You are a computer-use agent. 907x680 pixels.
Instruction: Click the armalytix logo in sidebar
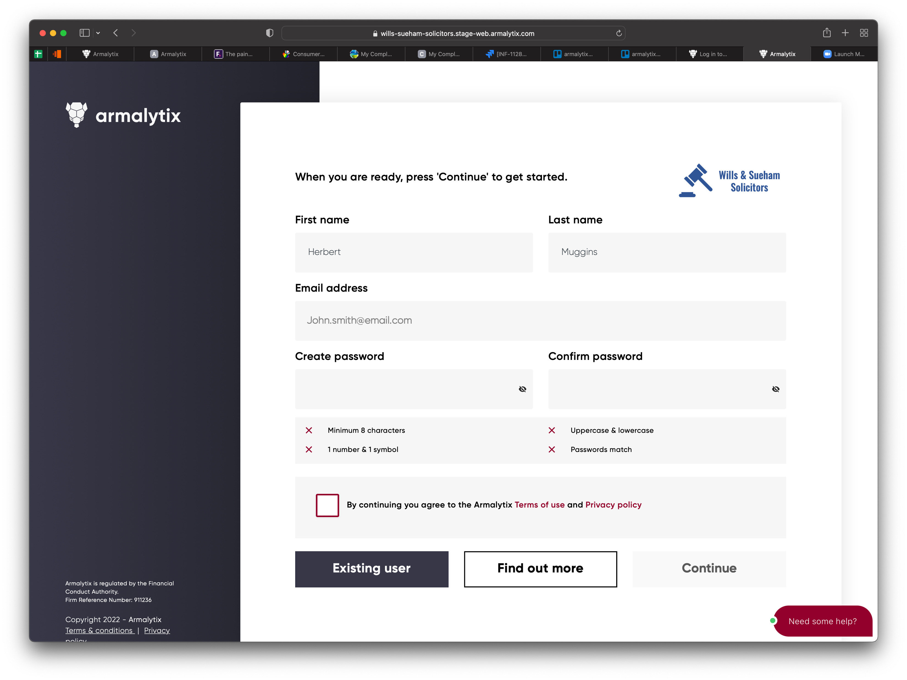(x=123, y=115)
